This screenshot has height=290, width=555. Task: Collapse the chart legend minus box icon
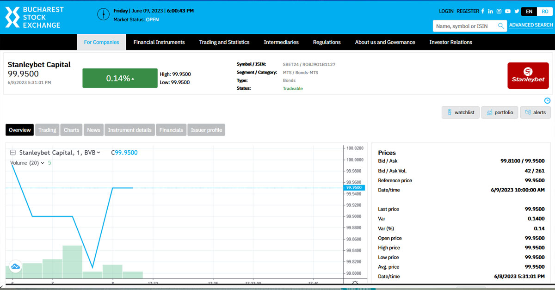(13, 153)
